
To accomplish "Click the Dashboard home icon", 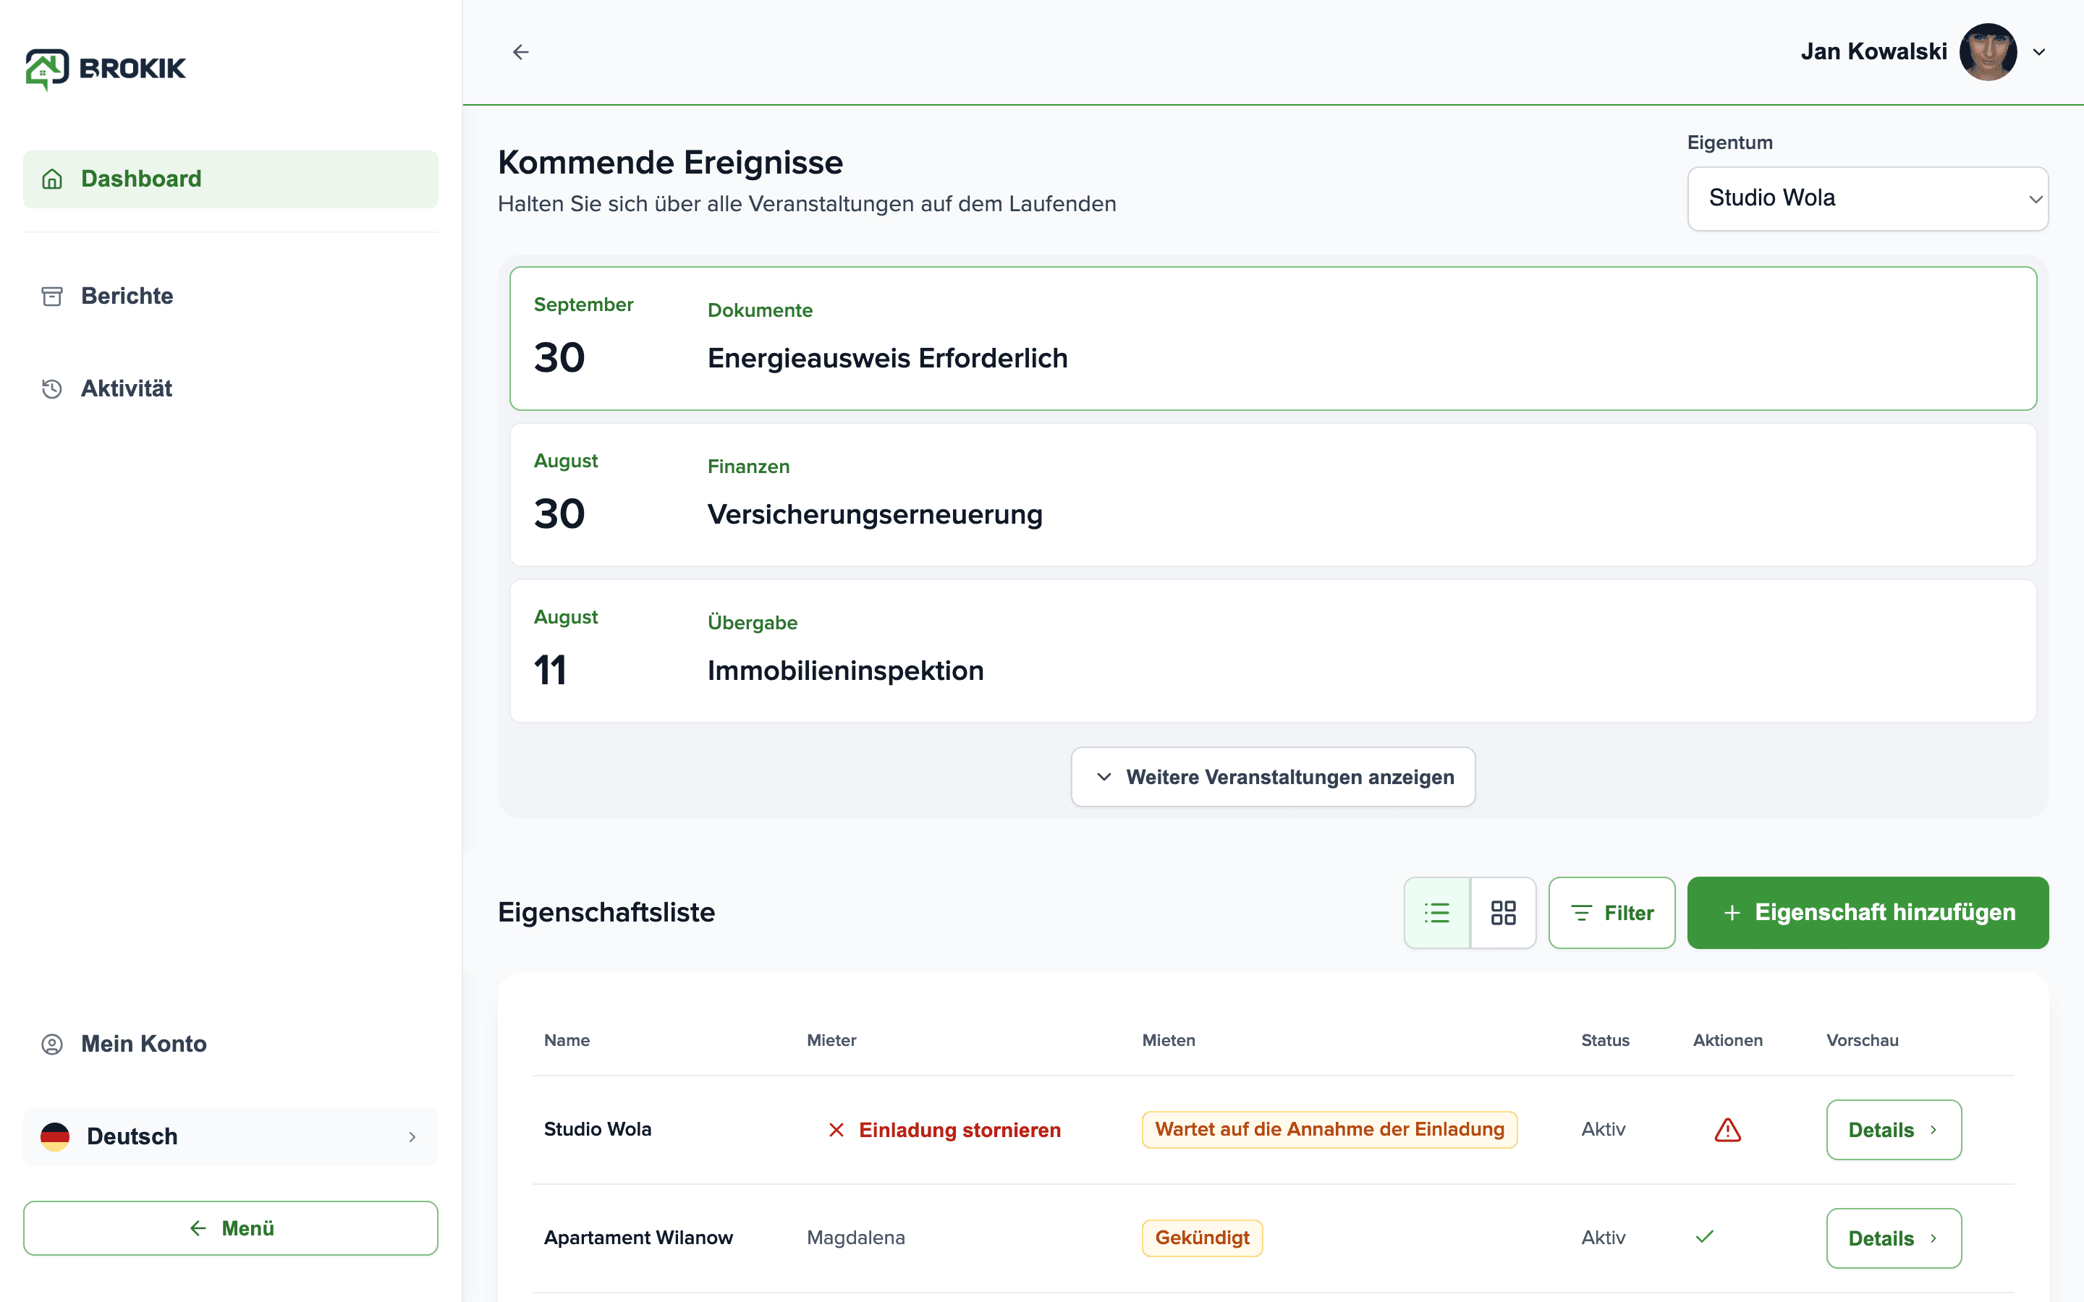I will pyautogui.click(x=53, y=179).
